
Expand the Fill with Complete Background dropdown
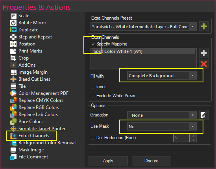point(162,76)
